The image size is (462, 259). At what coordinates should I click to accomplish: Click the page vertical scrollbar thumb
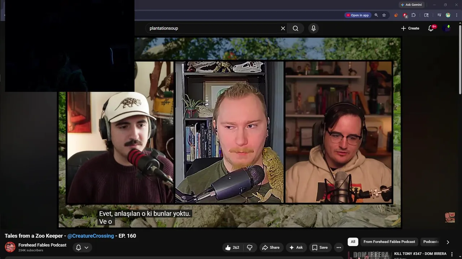pyautogui.click(x=460, y=59)
